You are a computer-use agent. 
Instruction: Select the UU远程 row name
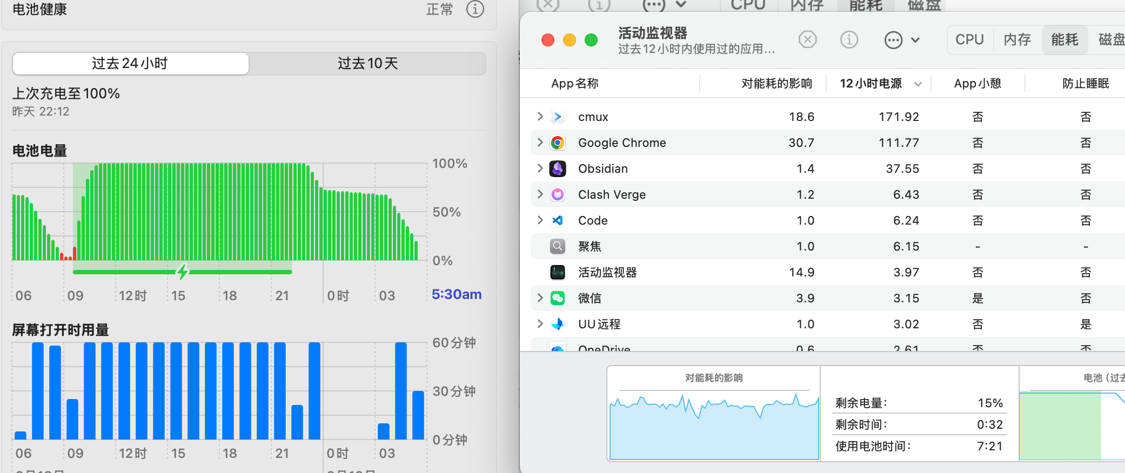click(x=599, y=324)
